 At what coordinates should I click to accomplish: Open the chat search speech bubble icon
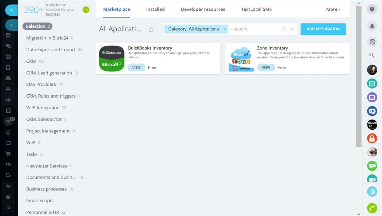(372, 42)
